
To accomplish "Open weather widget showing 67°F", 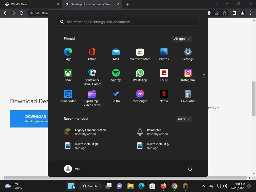I will pyautogui.click(x=14, y=186).
